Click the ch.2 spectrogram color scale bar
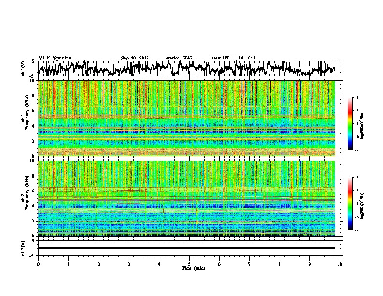 tap(350, 204)
